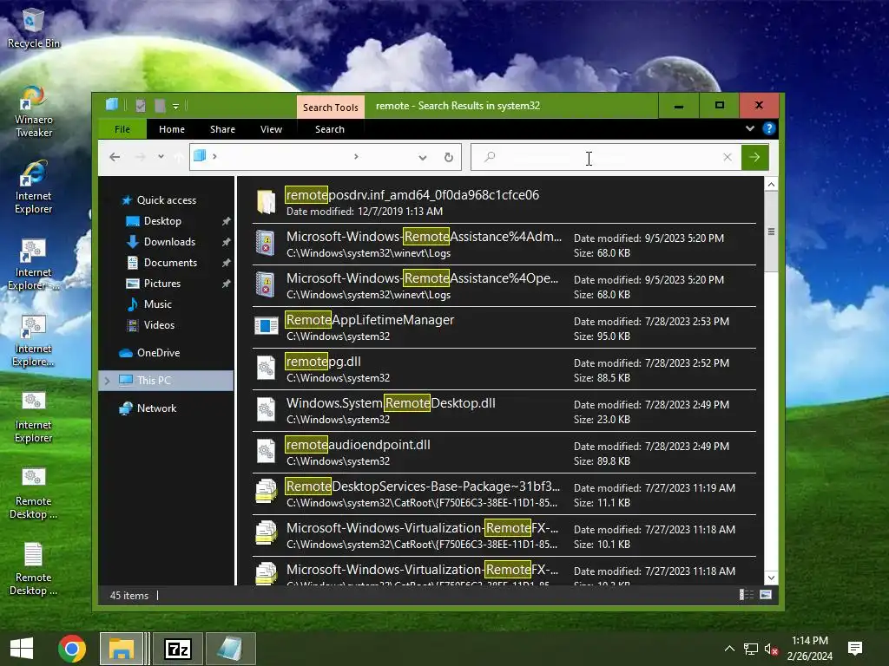
Task: Click the Search Tools contextual tab
Action: tap(330, 107)
